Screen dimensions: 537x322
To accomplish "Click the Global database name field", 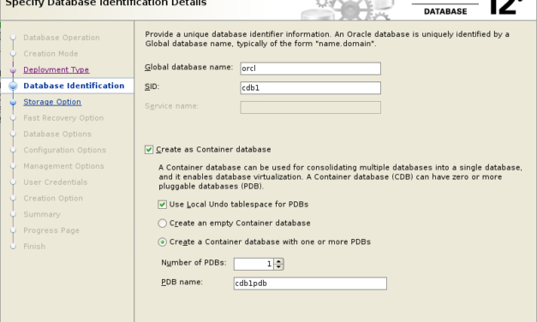I will pos(310,69).
